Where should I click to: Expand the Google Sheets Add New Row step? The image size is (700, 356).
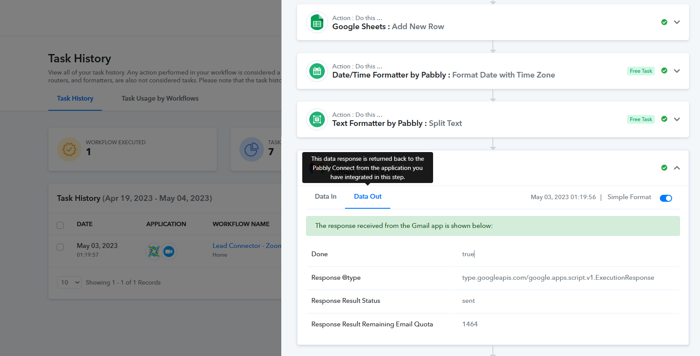point(677,22)
